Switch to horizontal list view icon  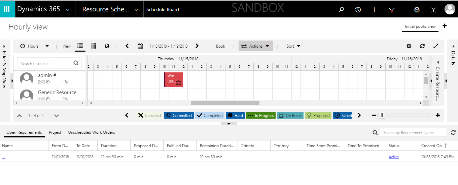pyautogui.click(x=80, y=46)
